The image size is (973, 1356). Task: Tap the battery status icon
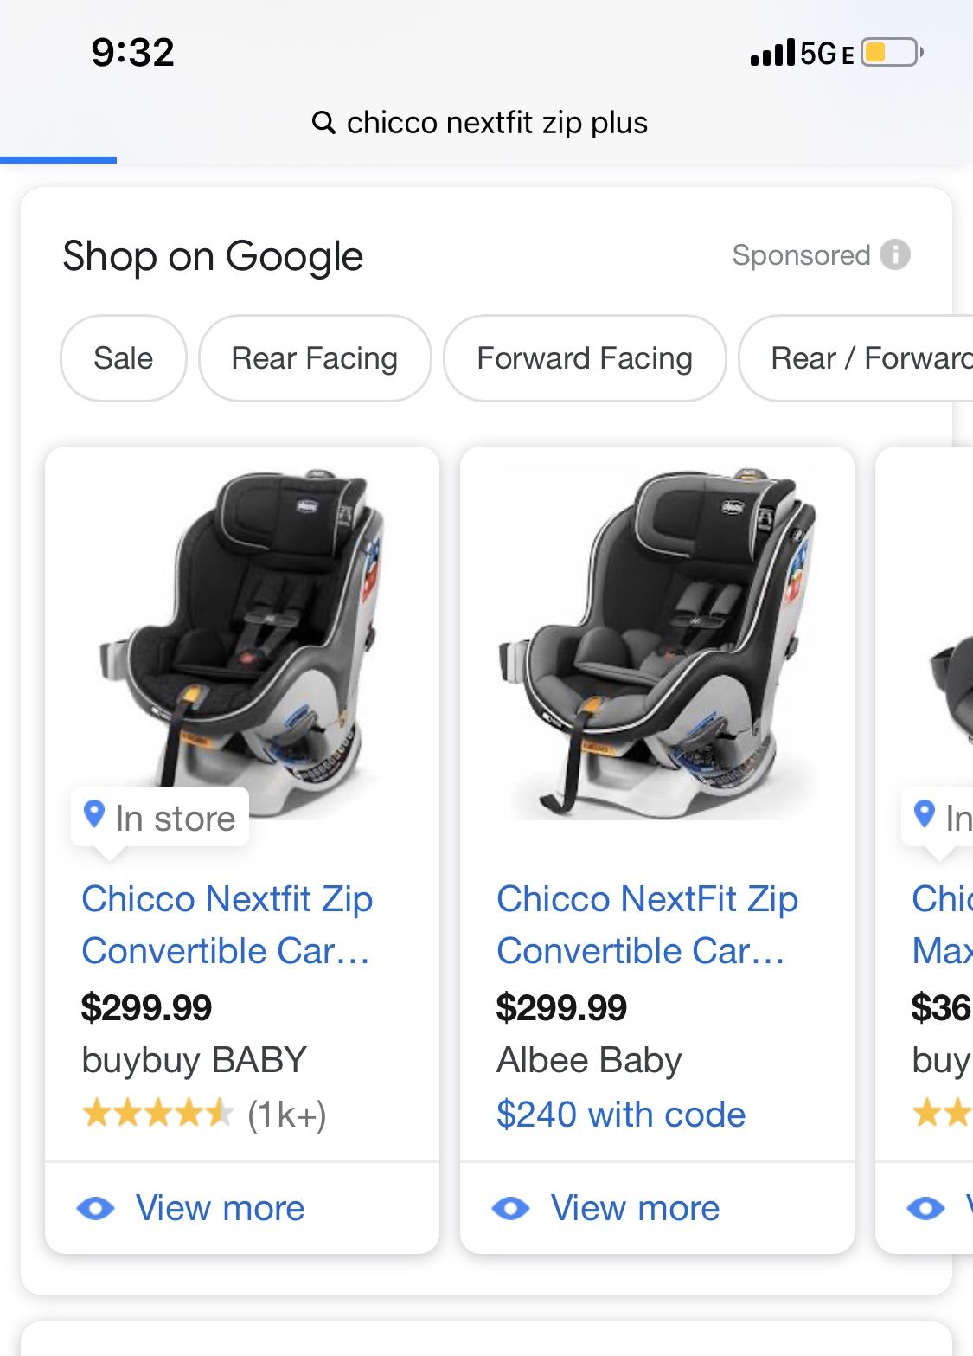tap(891, 53)
